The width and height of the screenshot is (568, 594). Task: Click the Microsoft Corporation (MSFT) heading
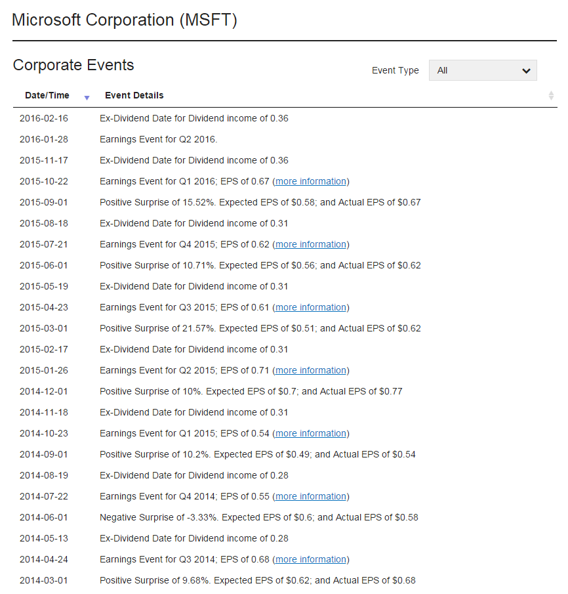[x=125, y=20]
